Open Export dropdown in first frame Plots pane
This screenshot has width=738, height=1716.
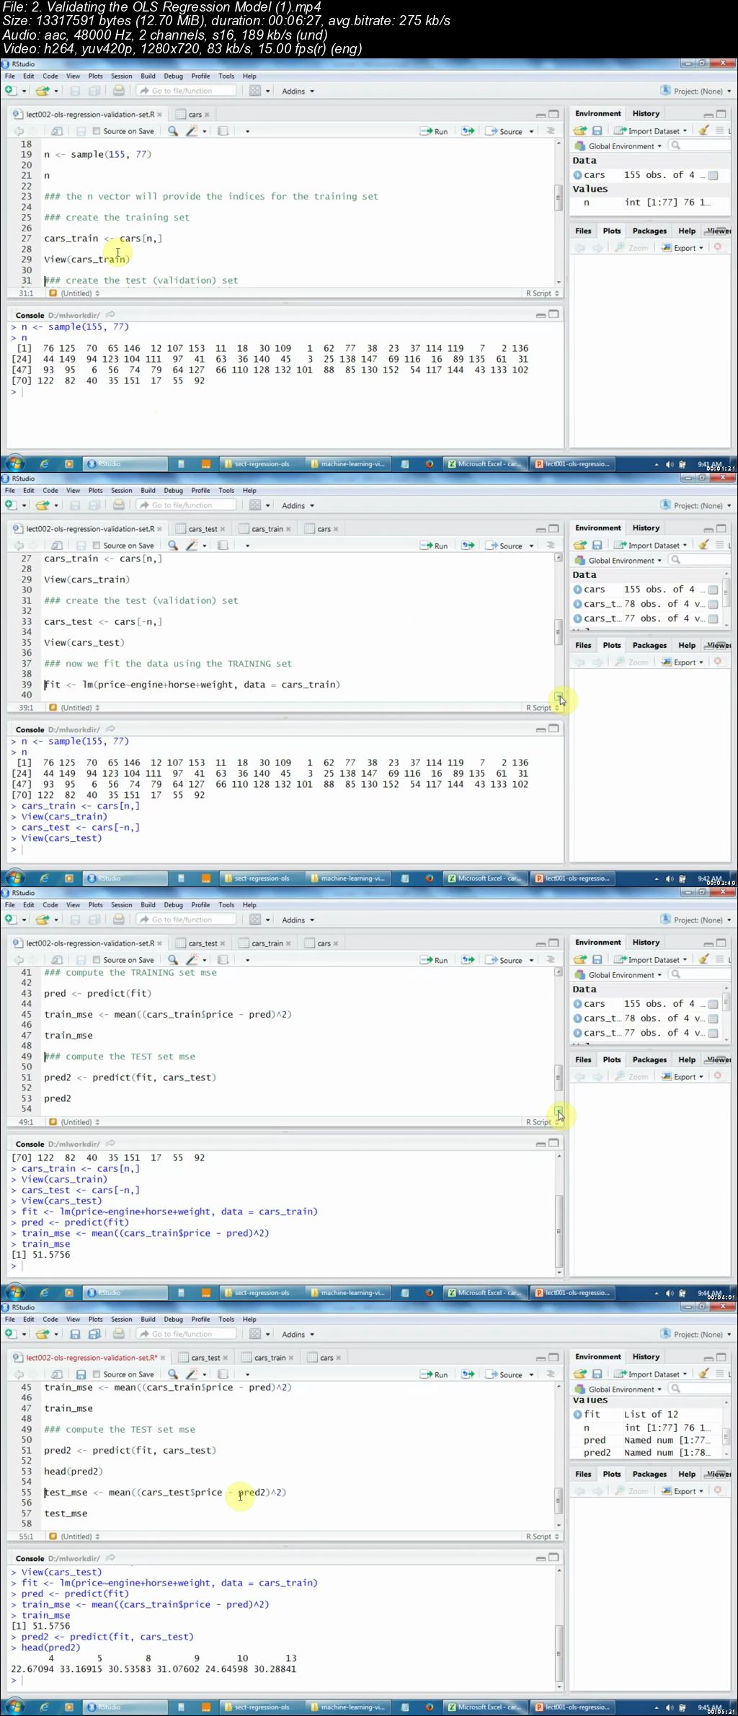click(x=688, y=248)
